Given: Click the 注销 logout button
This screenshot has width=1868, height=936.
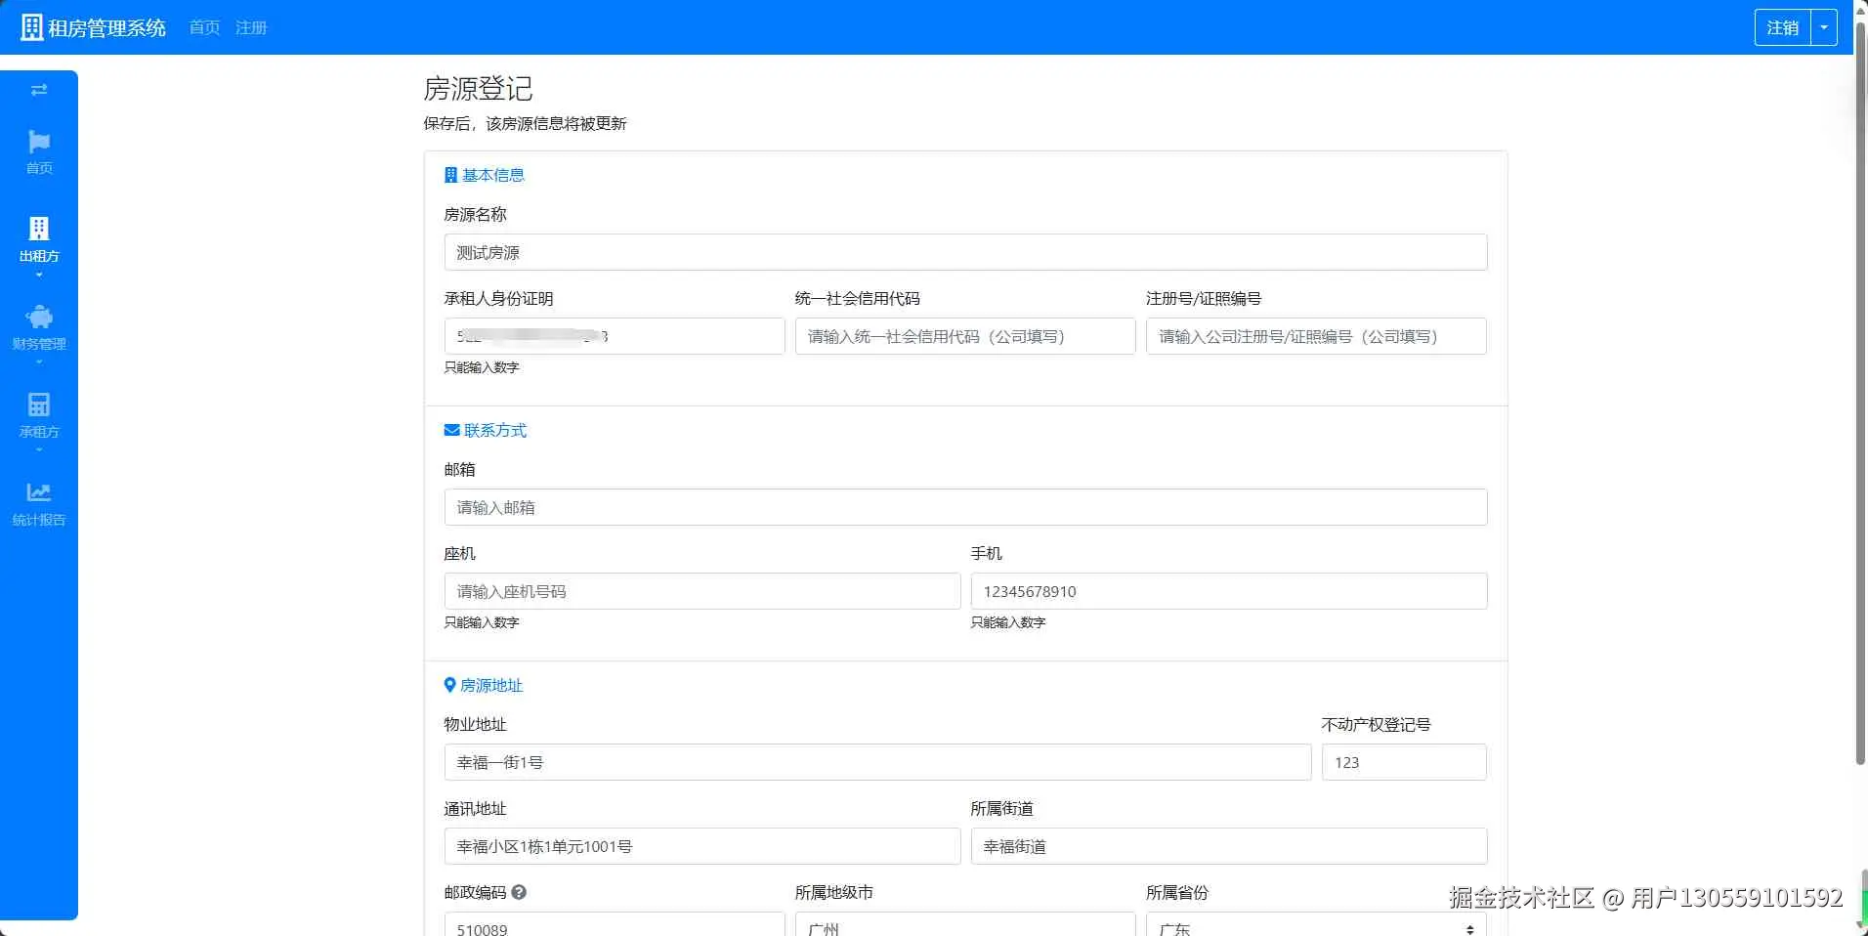Looking at the screenshot, I should click(1783, 27).
